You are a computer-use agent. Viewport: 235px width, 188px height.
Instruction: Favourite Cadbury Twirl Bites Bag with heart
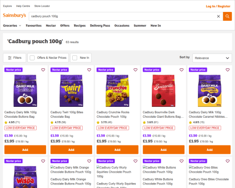pyautogui.click(x=89, y=70)
